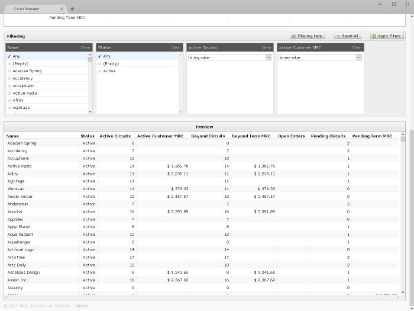414x311 pixels.
Task: Click the Pending Circuits column header
Action: [328, 136]
